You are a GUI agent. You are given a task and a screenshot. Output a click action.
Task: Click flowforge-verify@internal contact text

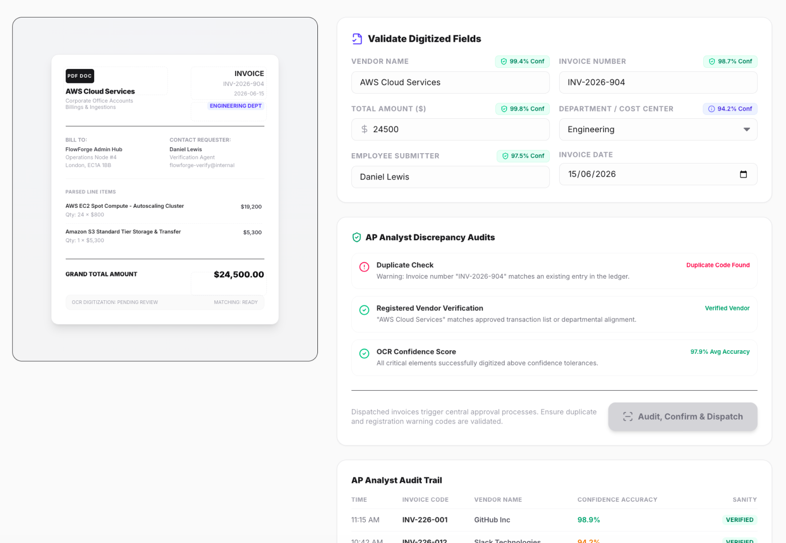202,166
